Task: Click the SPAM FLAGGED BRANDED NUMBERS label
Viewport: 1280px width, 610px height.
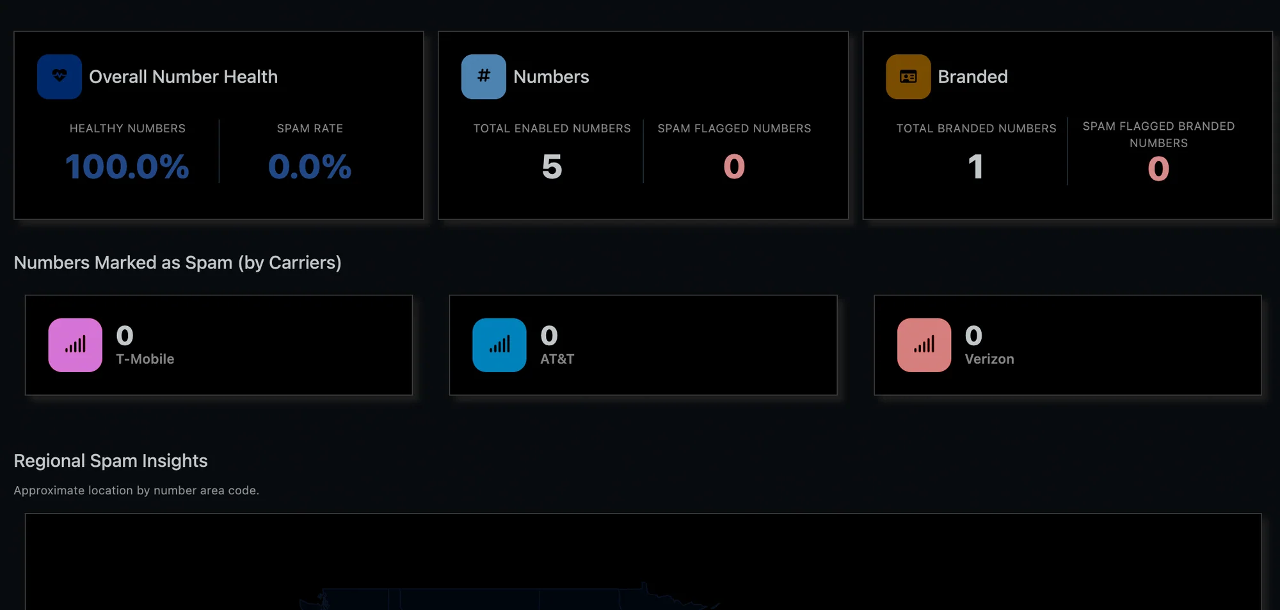Action: (x=1158, y=135)
